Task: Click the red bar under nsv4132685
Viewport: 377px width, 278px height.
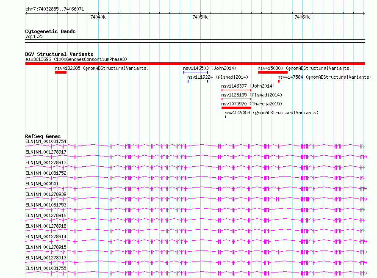Action: [61, 72]
